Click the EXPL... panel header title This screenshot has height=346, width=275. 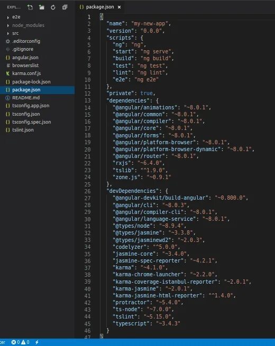point(14,7)
